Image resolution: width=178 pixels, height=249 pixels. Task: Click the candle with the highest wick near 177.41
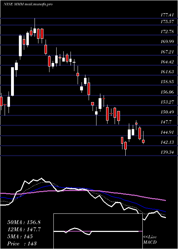point(35,27)
